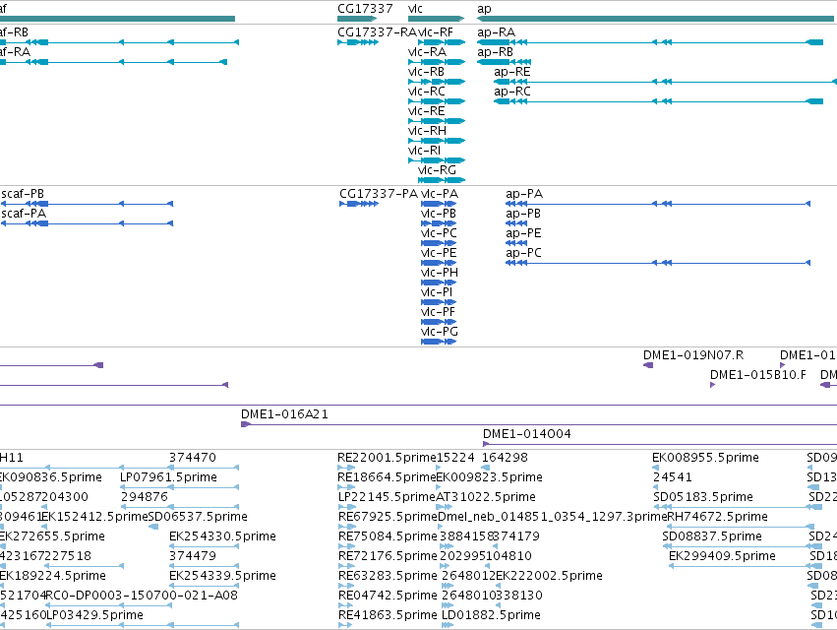
Task: Select the LP22145.5prime EST label
Action: (x=387, y=497)
